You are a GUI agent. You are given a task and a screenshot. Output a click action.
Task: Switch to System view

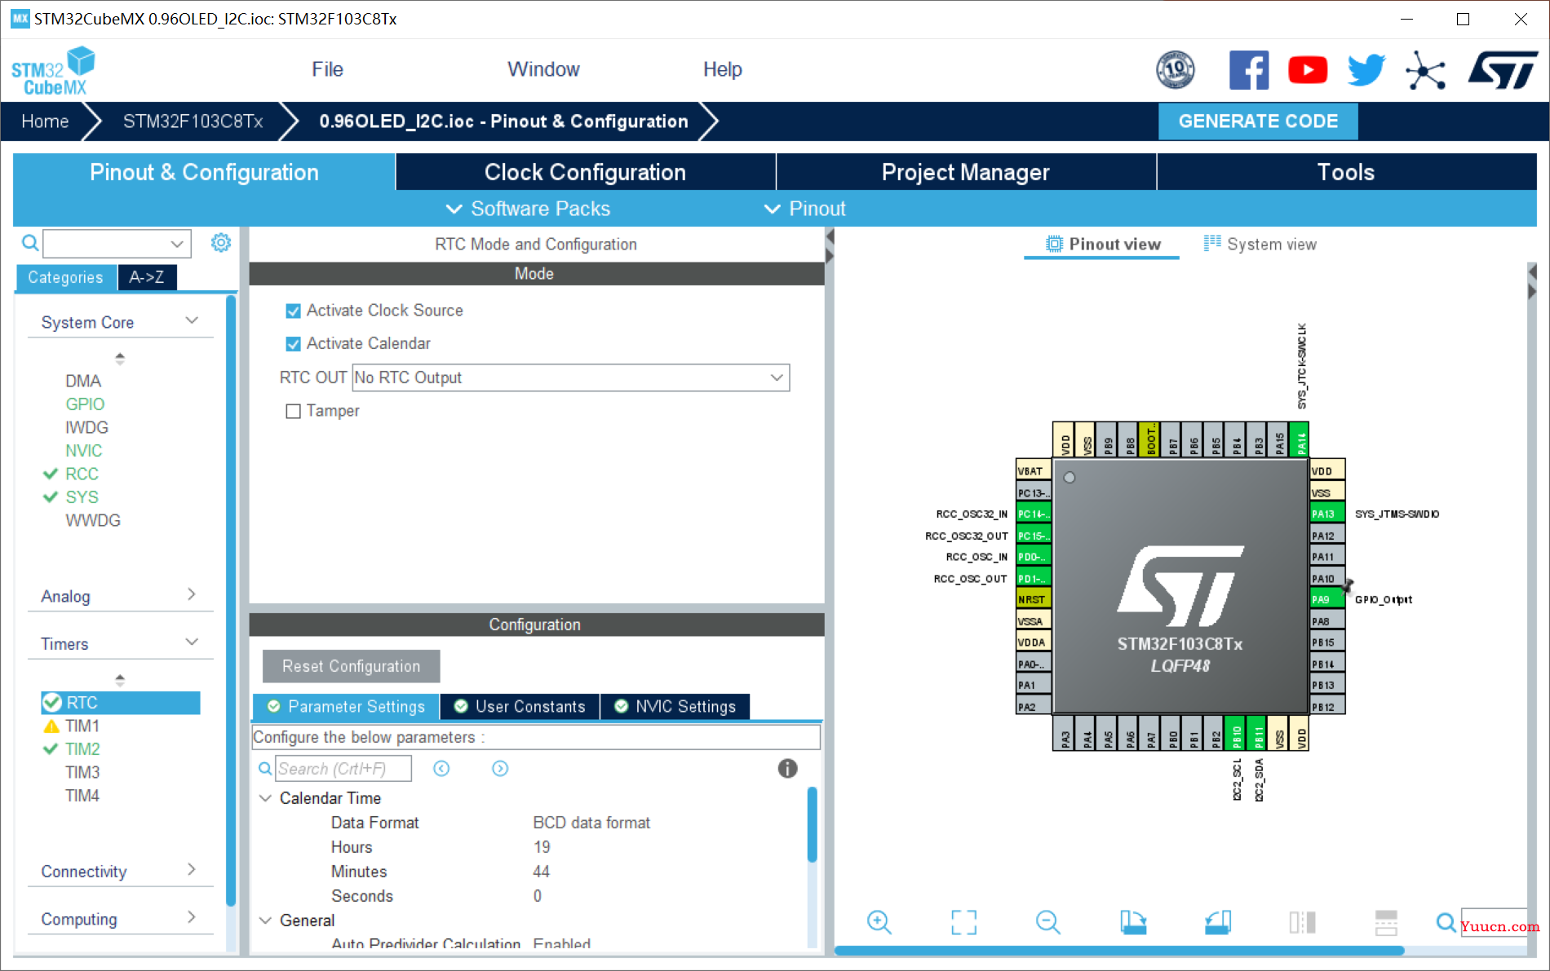click(1260, 244)
